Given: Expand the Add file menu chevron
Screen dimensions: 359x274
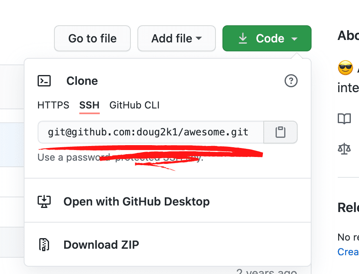Looking at the screenshot, I should 199,38.
